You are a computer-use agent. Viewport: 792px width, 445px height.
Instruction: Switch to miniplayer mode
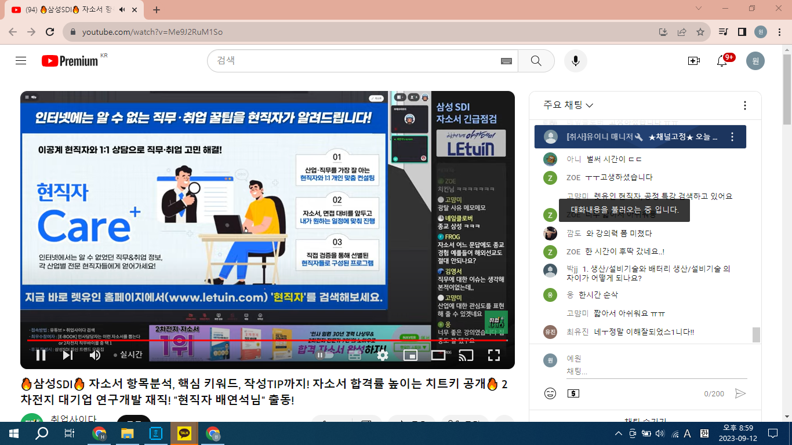click(x=410, y=355)
